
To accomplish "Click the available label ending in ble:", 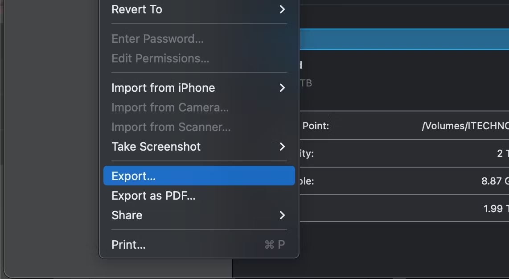I will coord(307,181).
